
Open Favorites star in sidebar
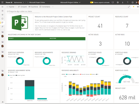pos(2,15)
